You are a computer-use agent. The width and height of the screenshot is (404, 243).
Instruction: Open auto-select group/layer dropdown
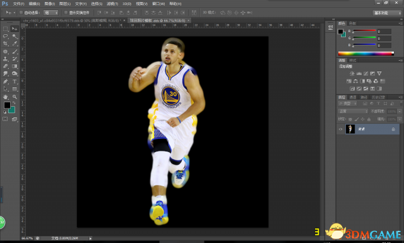(x=50, y=13)
